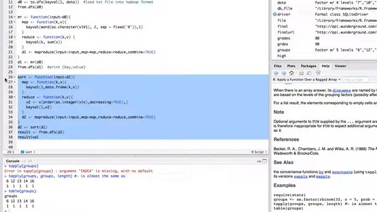Select the 'groups' variable in Environment
Viewport: 377px width, 212px height.
pos(283,50)
